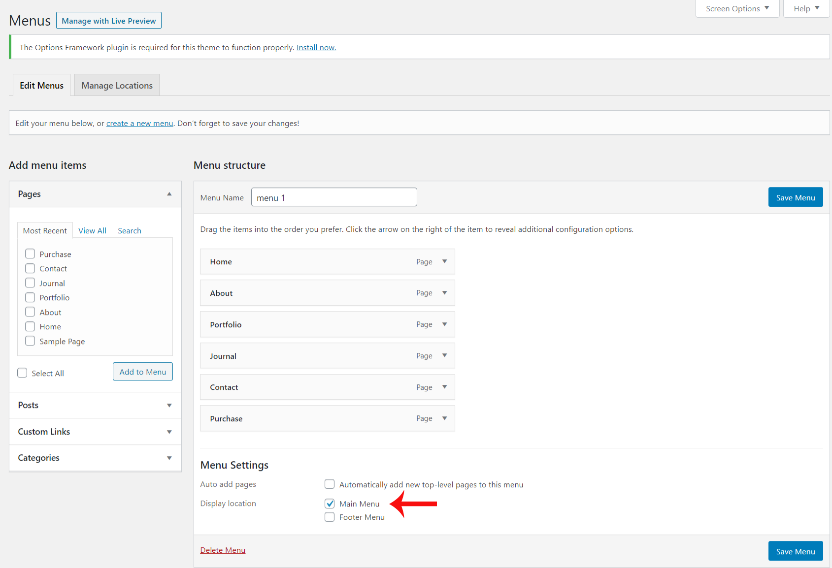
Task: Tick the Portfolio page checkbox
Action: pyautogui.click(x=30, y=297)
